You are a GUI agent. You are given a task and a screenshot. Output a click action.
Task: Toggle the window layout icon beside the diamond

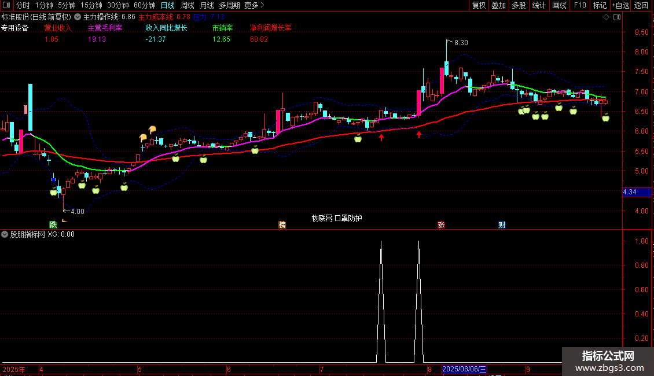point(617,17)
